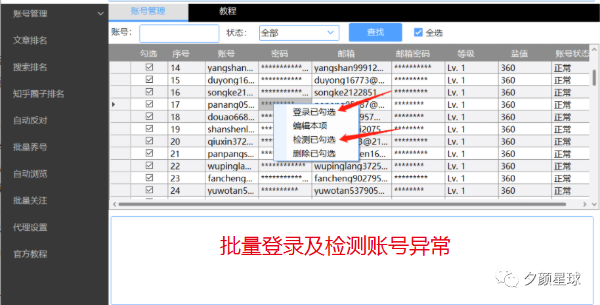The width and height of the screenshot is (600, 305).
Task: Click the table's vertical scrollbar up arrow
Action: point(594,49)
